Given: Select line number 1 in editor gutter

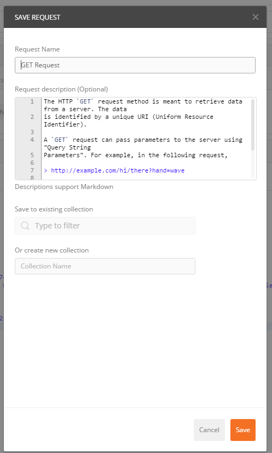Looking at the screenshot, I should coord(32,101).
